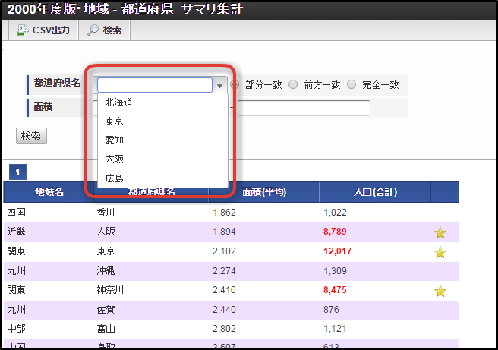Click the 2,416 area value
The image size is (498, 350).
(x=224, y=290)
